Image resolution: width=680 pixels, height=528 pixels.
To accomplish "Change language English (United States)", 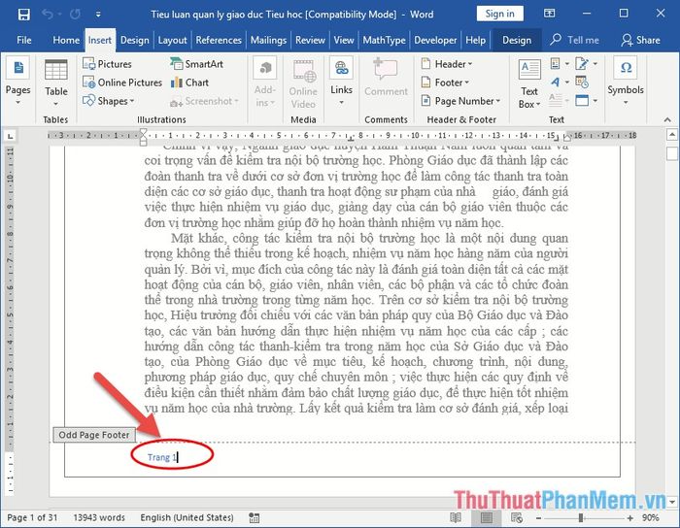I will click(187, 517).
